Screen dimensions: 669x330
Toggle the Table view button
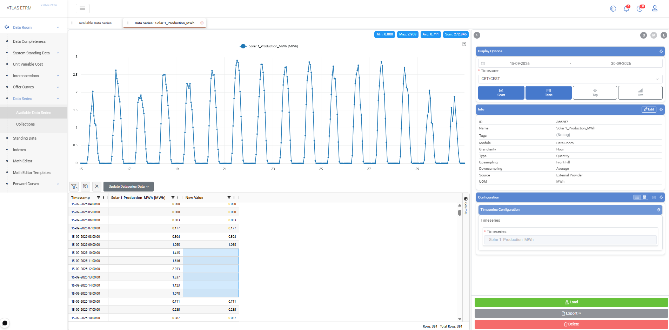[549, 93]
